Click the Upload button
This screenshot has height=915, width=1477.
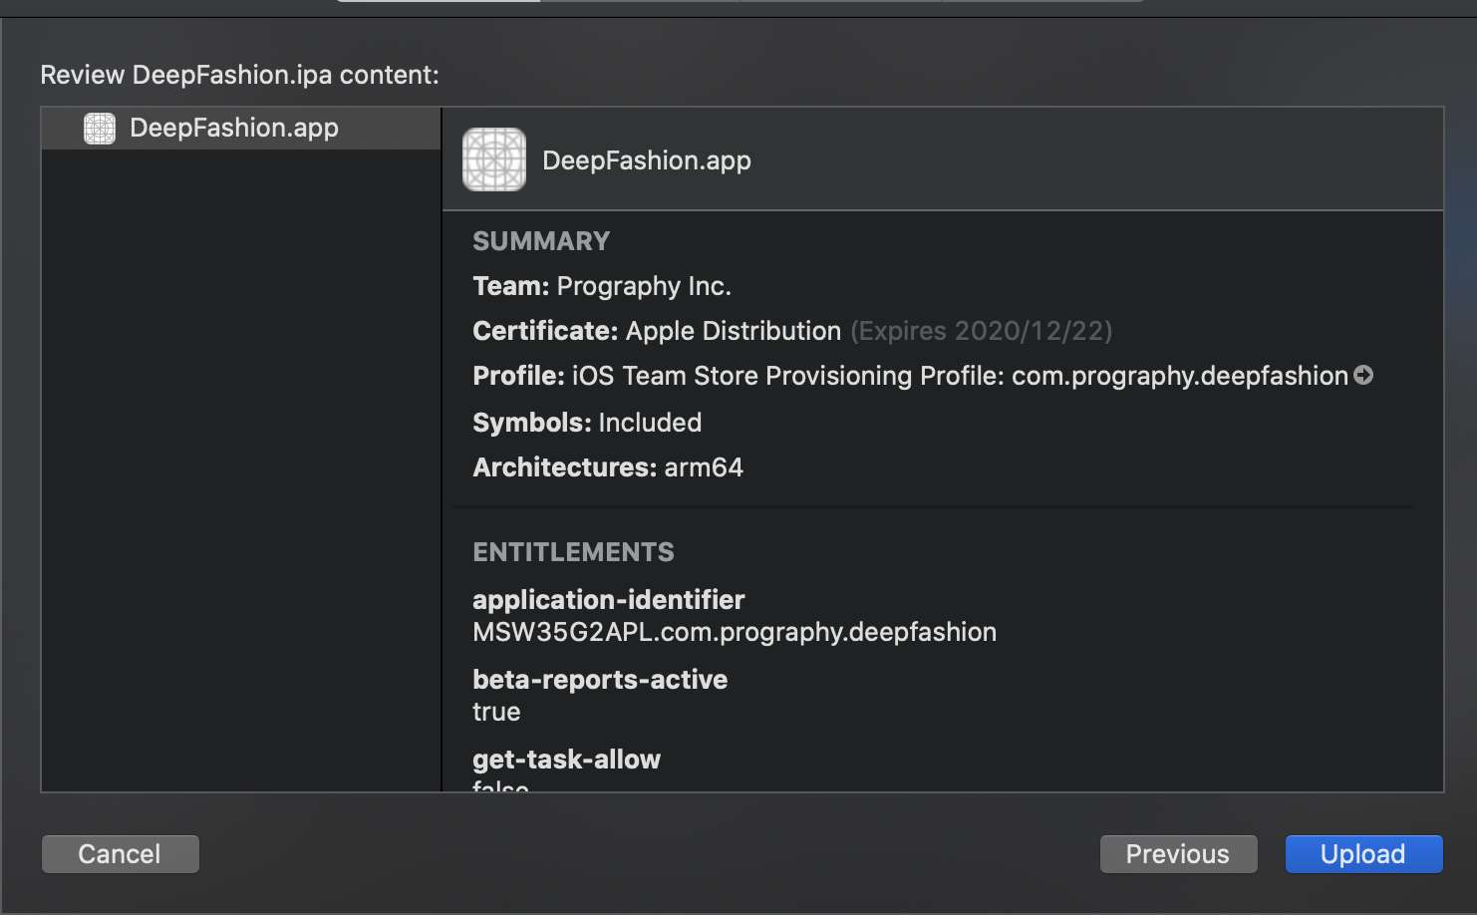click(x=1363, y=854)
